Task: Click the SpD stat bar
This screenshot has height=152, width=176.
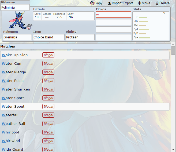Action: click(143, 34)
